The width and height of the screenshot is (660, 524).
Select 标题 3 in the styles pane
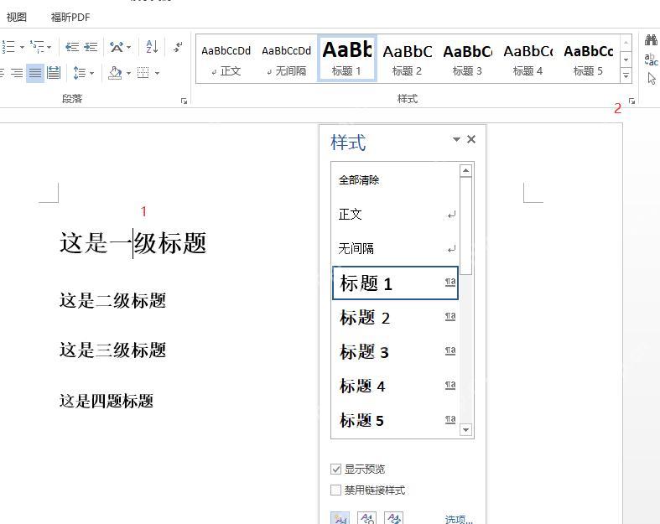coord(395,352)
